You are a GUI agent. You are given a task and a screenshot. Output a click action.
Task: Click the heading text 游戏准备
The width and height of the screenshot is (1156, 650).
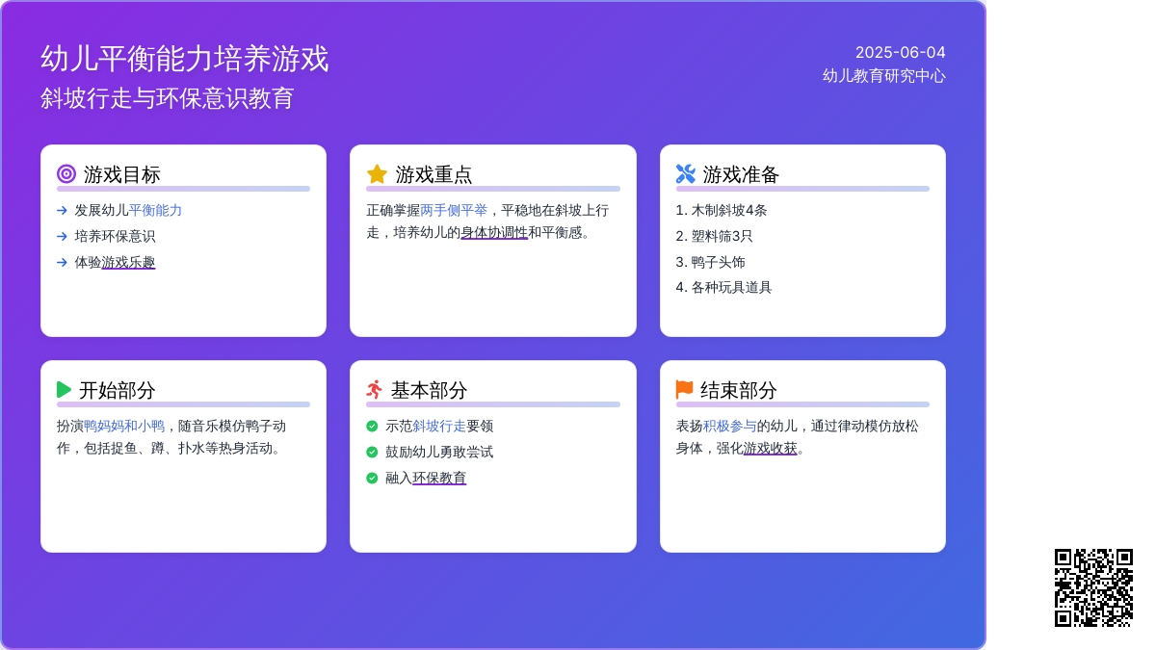[x=741, y=174]
